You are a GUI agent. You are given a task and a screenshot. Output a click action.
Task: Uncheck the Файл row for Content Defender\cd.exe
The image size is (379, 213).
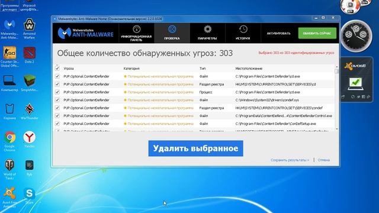point(57,76)
